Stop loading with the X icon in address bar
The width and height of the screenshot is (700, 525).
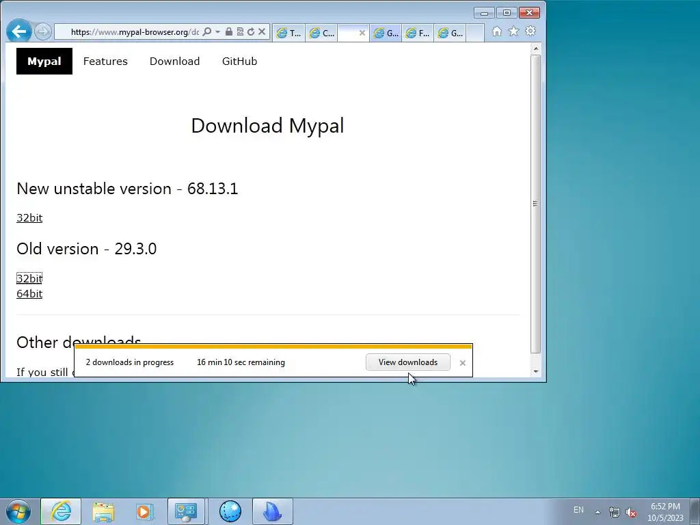pos(262,31)
